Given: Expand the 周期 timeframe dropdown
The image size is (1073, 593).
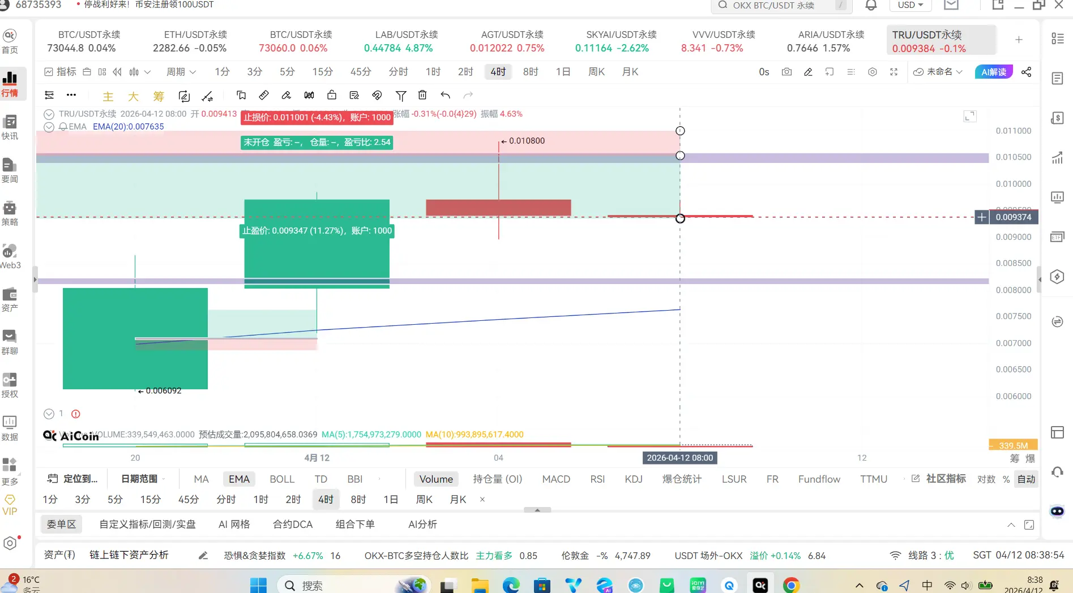Looking at the screenshot, I should (181, 72).
